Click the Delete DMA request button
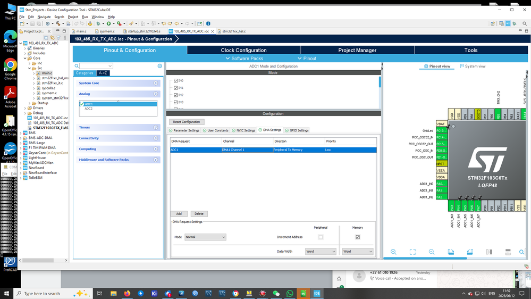 [199, 214]
